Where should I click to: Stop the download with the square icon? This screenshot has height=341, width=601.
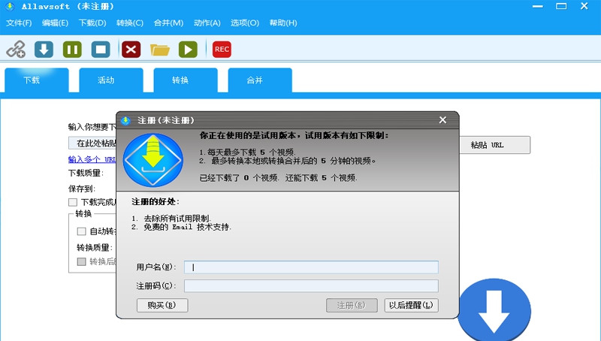(x=101, y=50)
